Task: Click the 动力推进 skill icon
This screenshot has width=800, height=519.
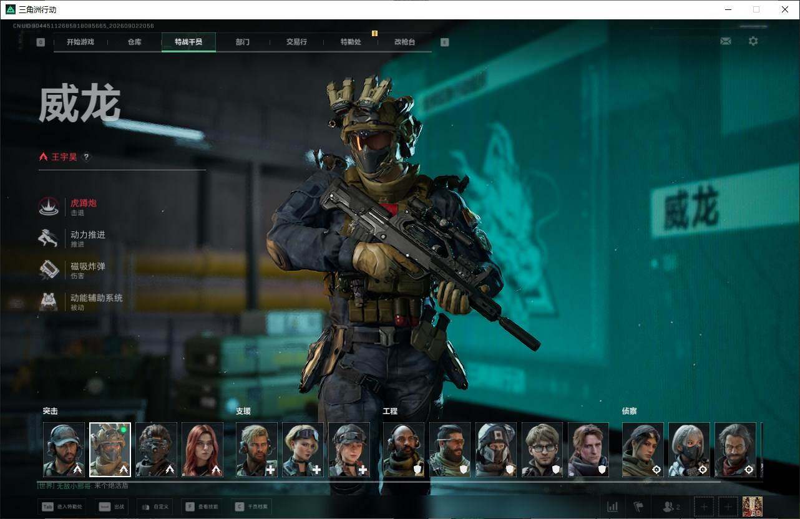Action: click(x=49, y=238)
